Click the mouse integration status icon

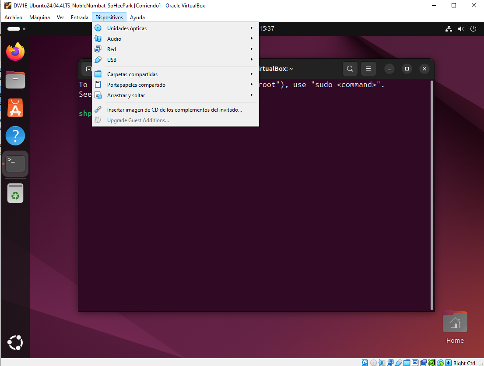click(x=440, y=362)
